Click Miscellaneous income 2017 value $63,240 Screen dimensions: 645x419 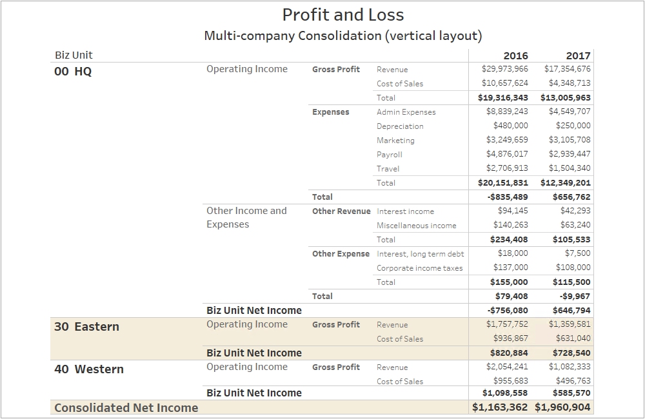pyautogui.click(x=575, y=225)
